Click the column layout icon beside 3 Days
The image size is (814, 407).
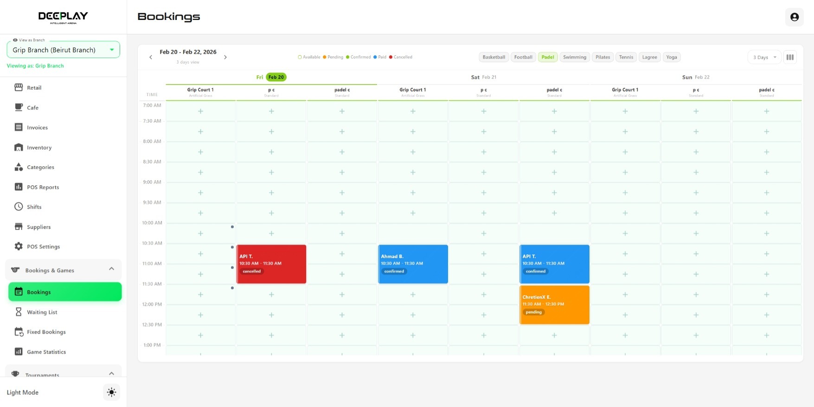[790, 57]
